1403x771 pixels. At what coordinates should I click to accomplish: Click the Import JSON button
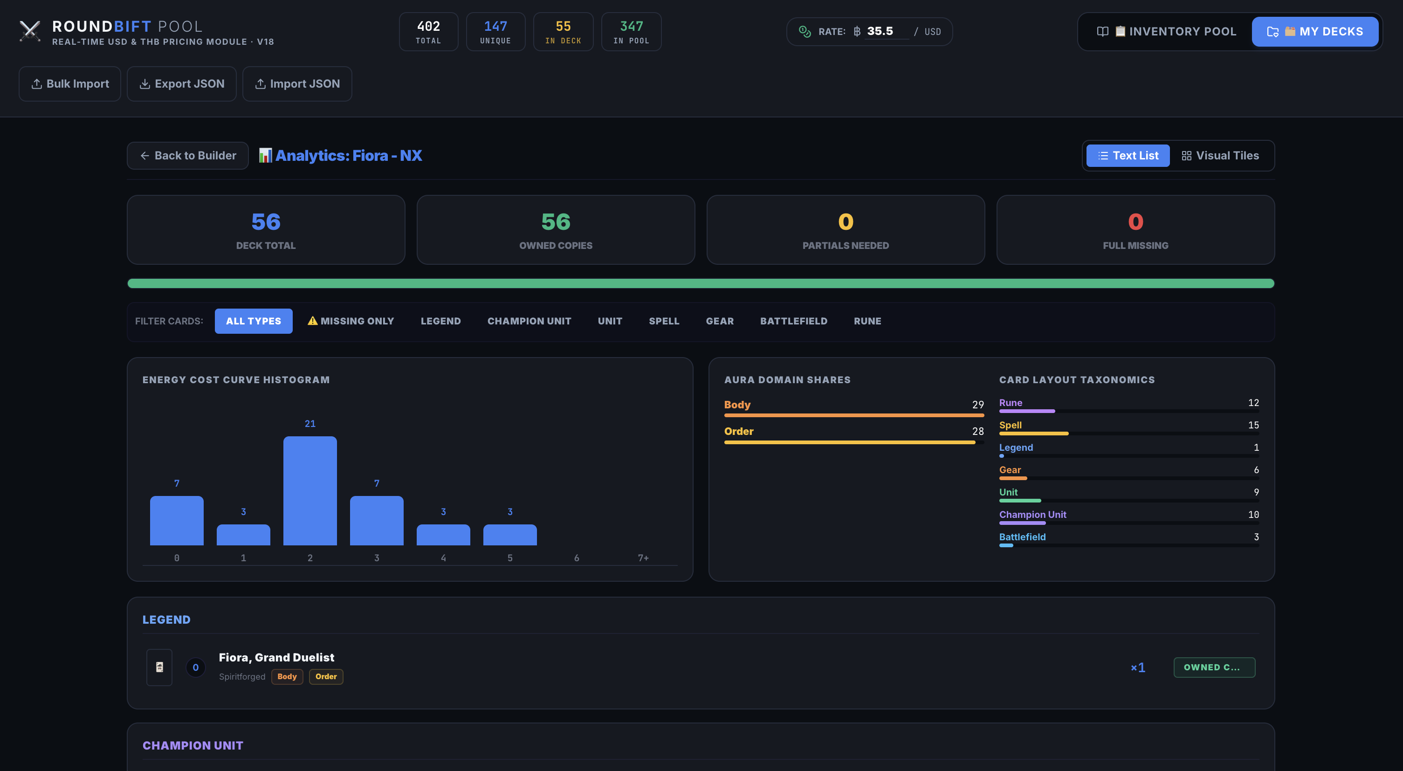pyautogui.click(x=297, y=84)
